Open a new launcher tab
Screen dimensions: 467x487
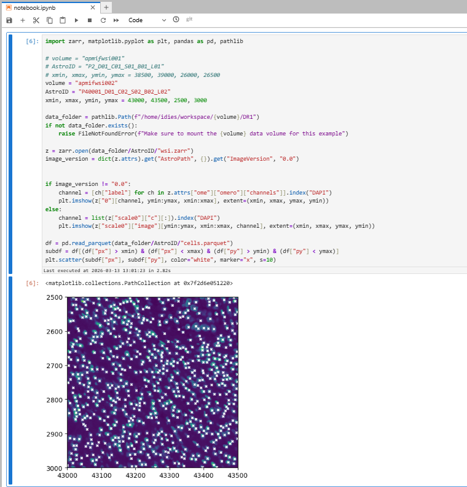click(x=106, y=7)
